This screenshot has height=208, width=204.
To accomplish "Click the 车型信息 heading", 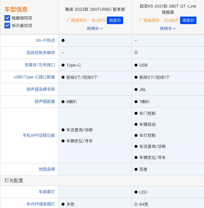I will click(16, 9).
